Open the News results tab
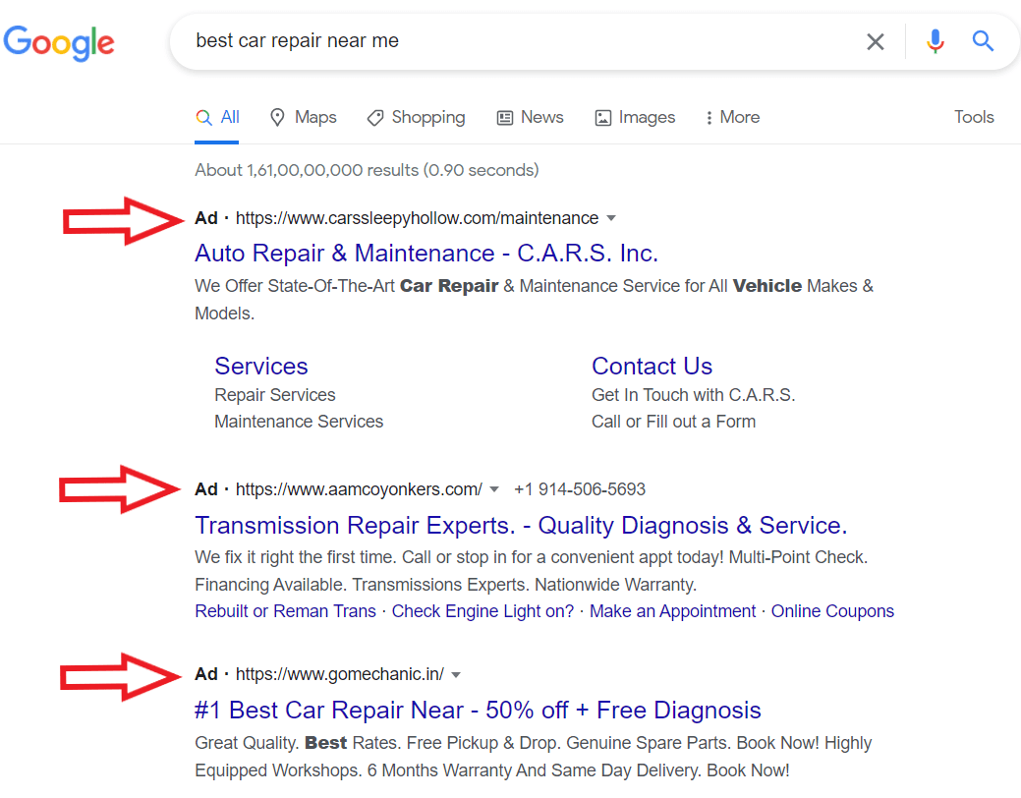Viewport: 1021px width, 798px height. pyautogui.click(x=530, y=117)
